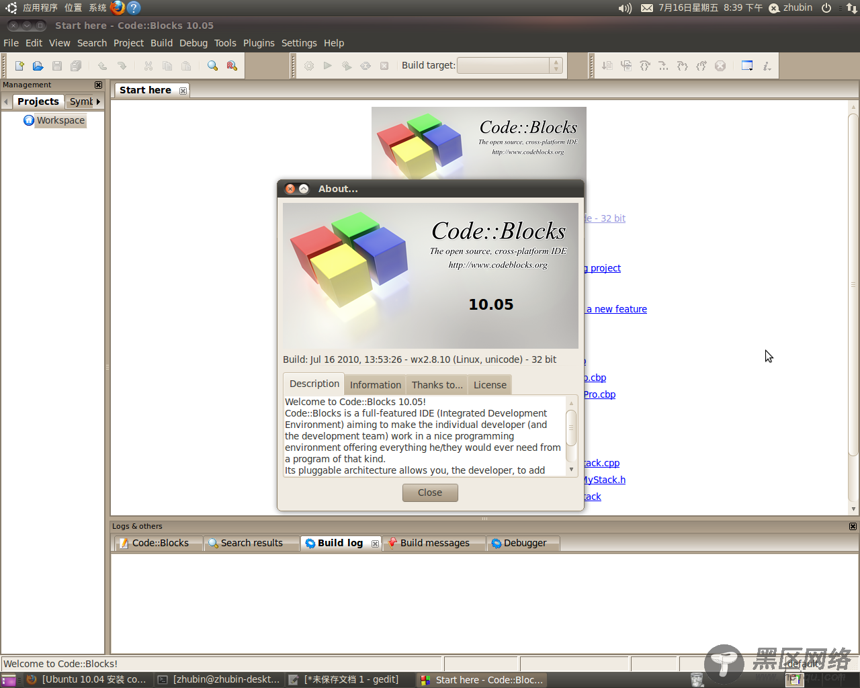Image resolution: width=860 pixels, height=688 pixels.
Task: Click the Paste clipboard icon
Action: click(186, 66)
